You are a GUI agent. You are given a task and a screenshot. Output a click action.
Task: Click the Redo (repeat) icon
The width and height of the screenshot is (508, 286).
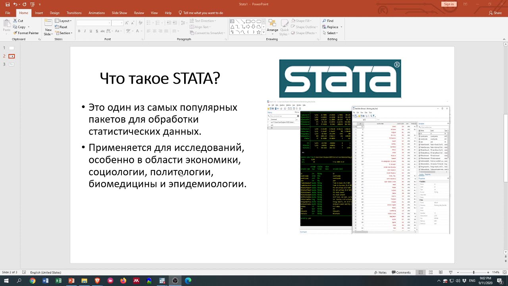pos(25,4)
